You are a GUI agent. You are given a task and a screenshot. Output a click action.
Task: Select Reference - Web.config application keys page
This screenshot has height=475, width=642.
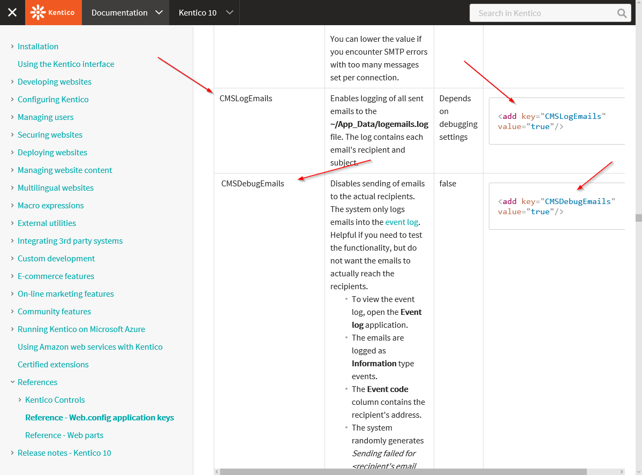tap(100, 417)
